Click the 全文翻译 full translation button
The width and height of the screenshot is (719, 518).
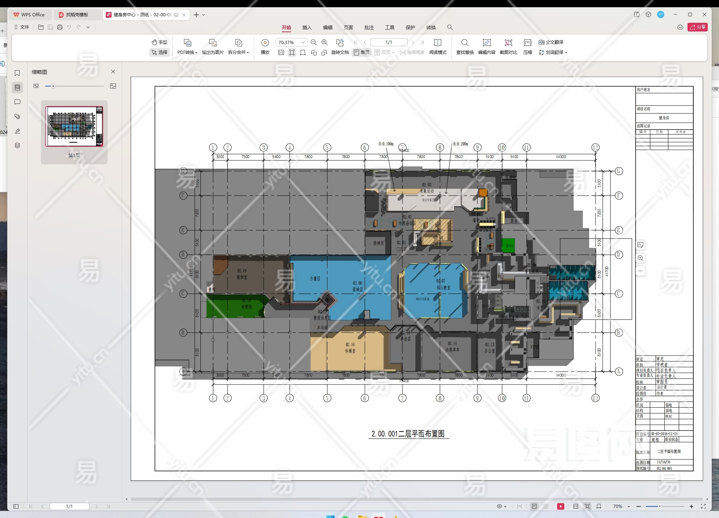point(551,42)
